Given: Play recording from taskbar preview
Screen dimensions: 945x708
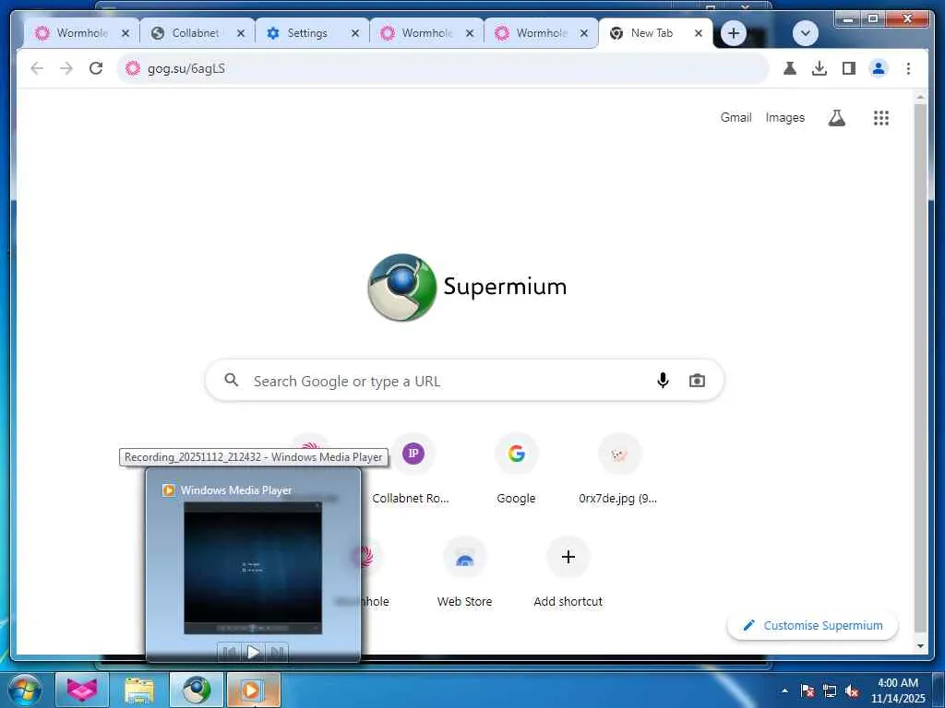Looking at the screenshot, I should [253, 652].
